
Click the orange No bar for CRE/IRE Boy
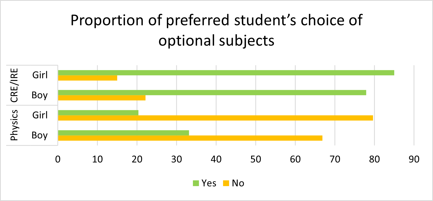(x=102, y=98)
